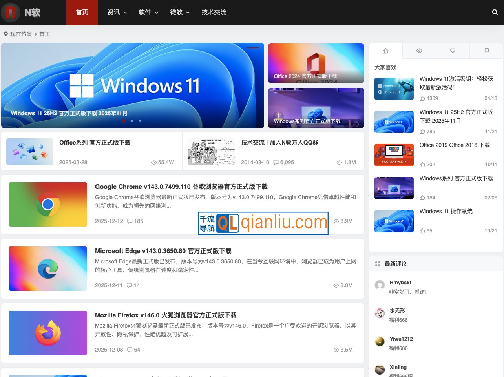Switch to the heart tab in the sidebar

(452, 51)
